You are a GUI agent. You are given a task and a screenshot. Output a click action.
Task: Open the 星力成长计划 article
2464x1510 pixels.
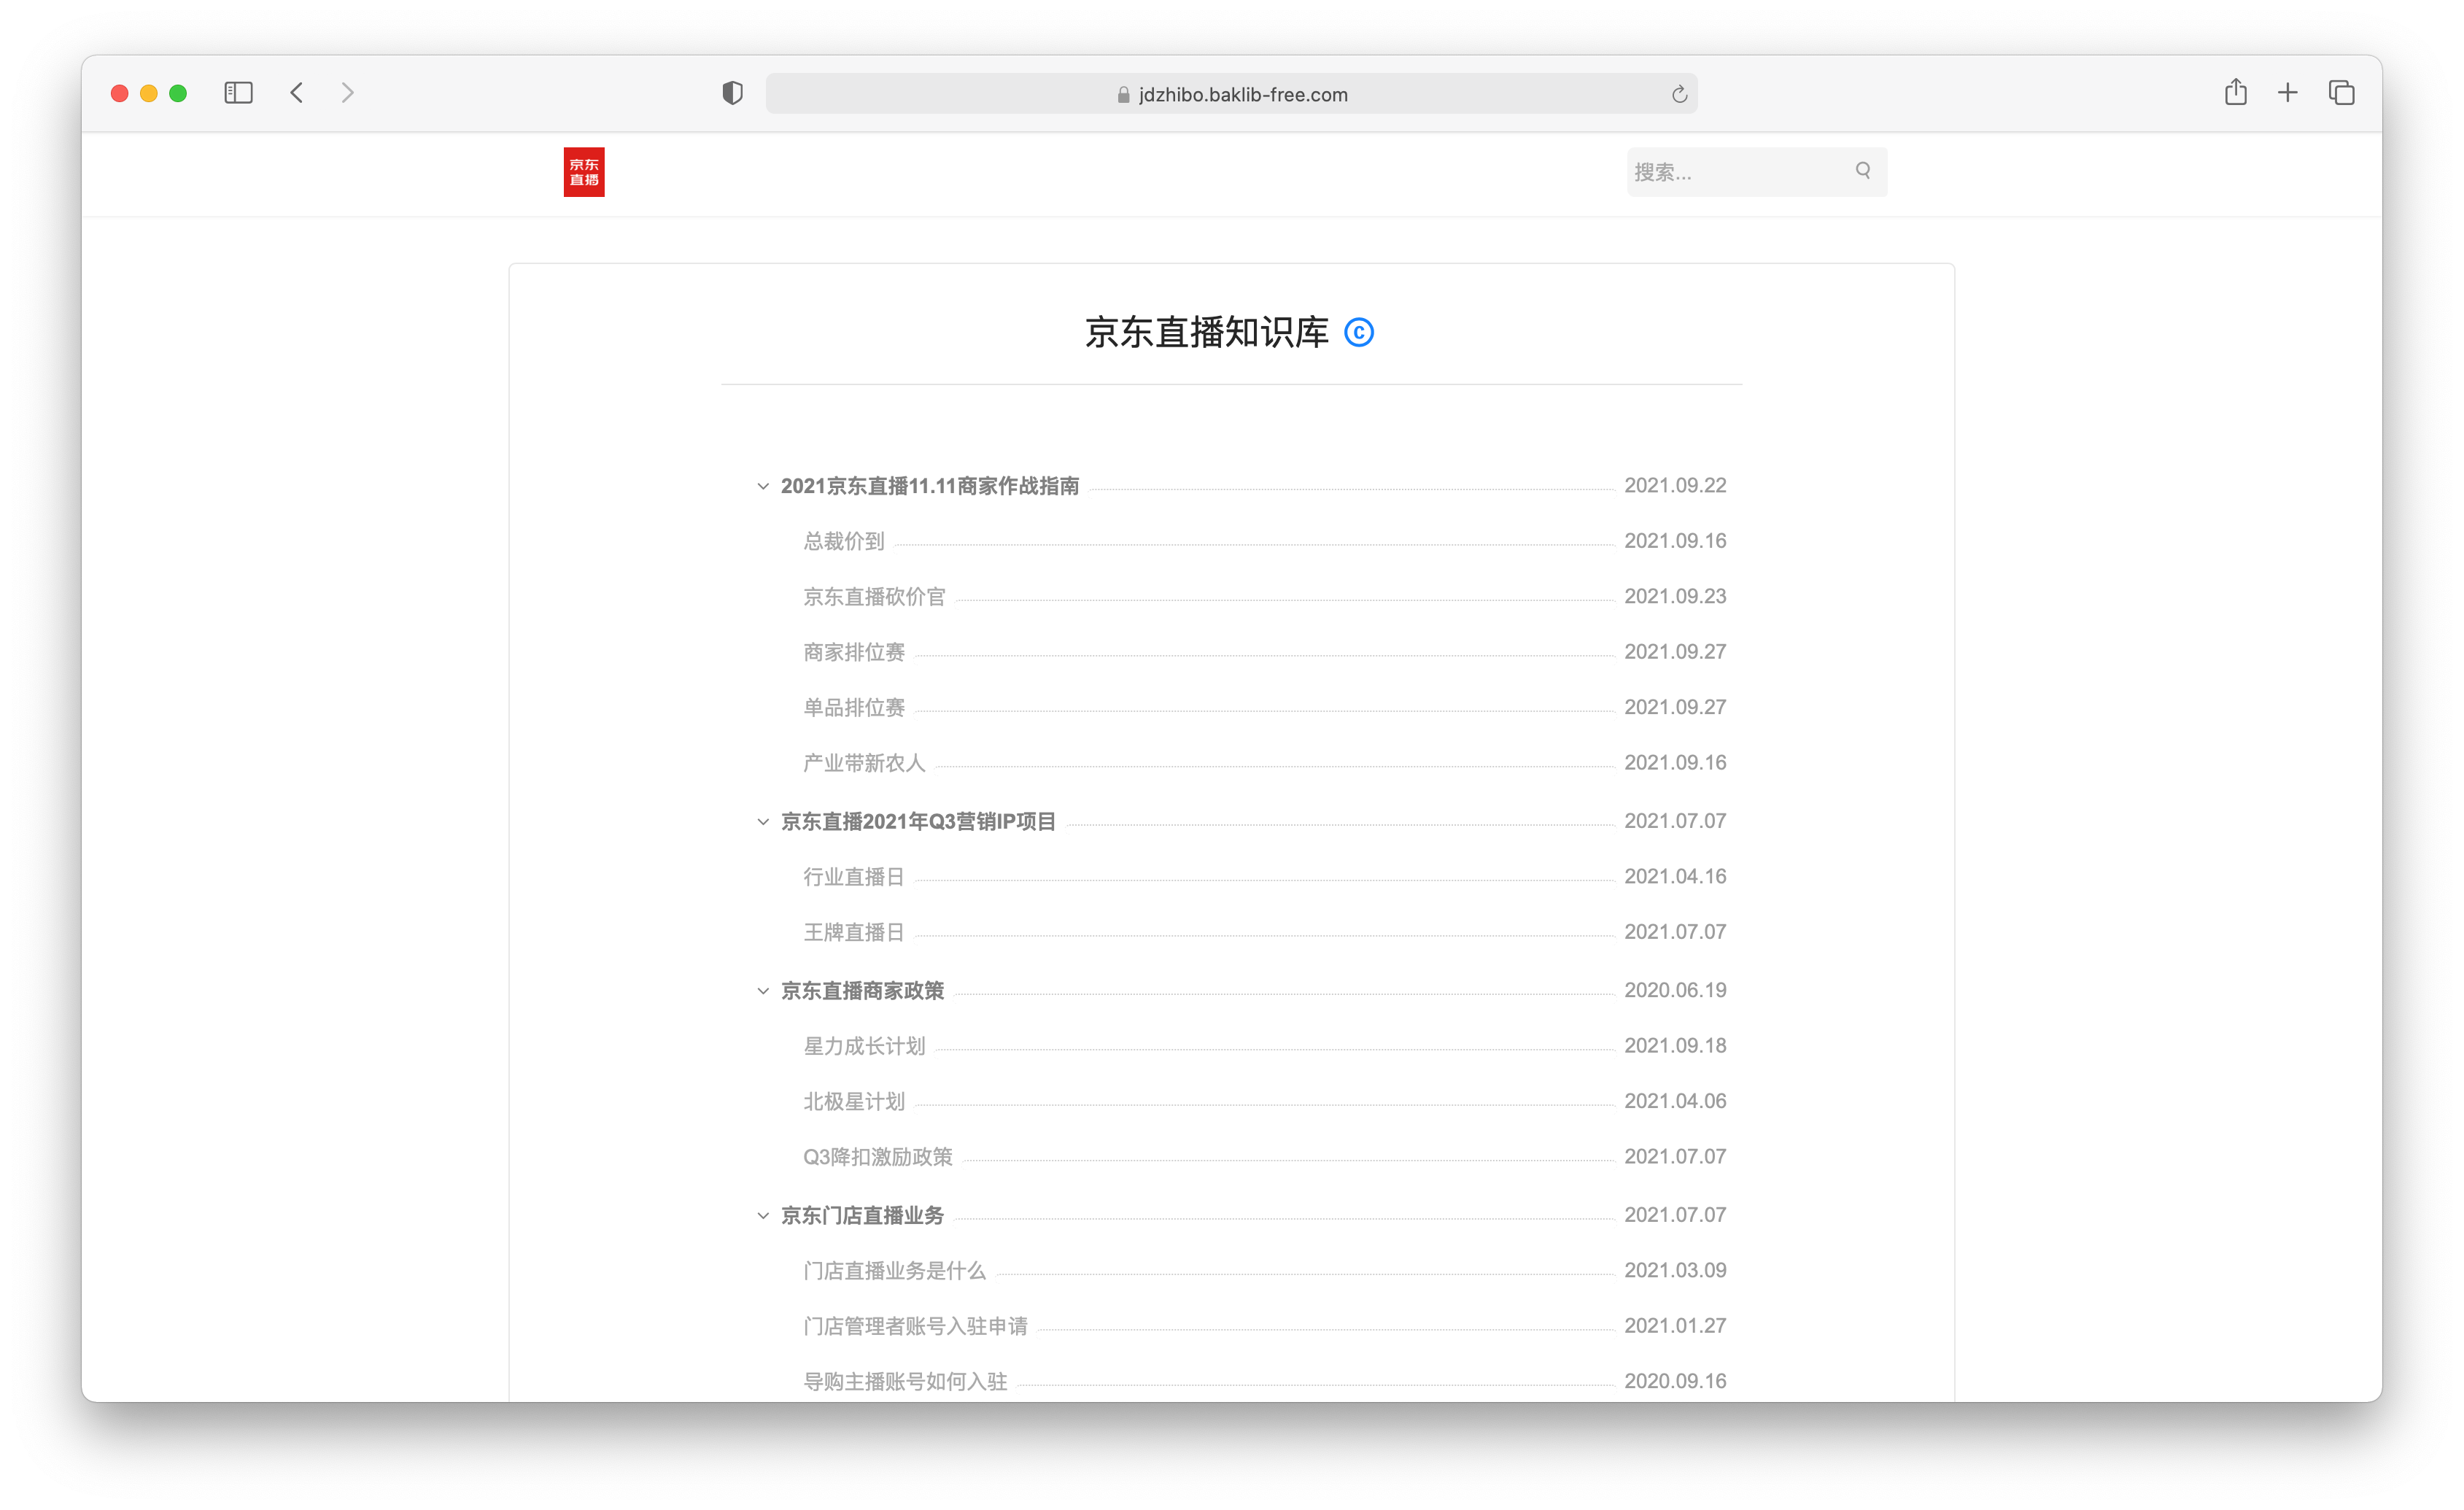[x=864, y=1046]
